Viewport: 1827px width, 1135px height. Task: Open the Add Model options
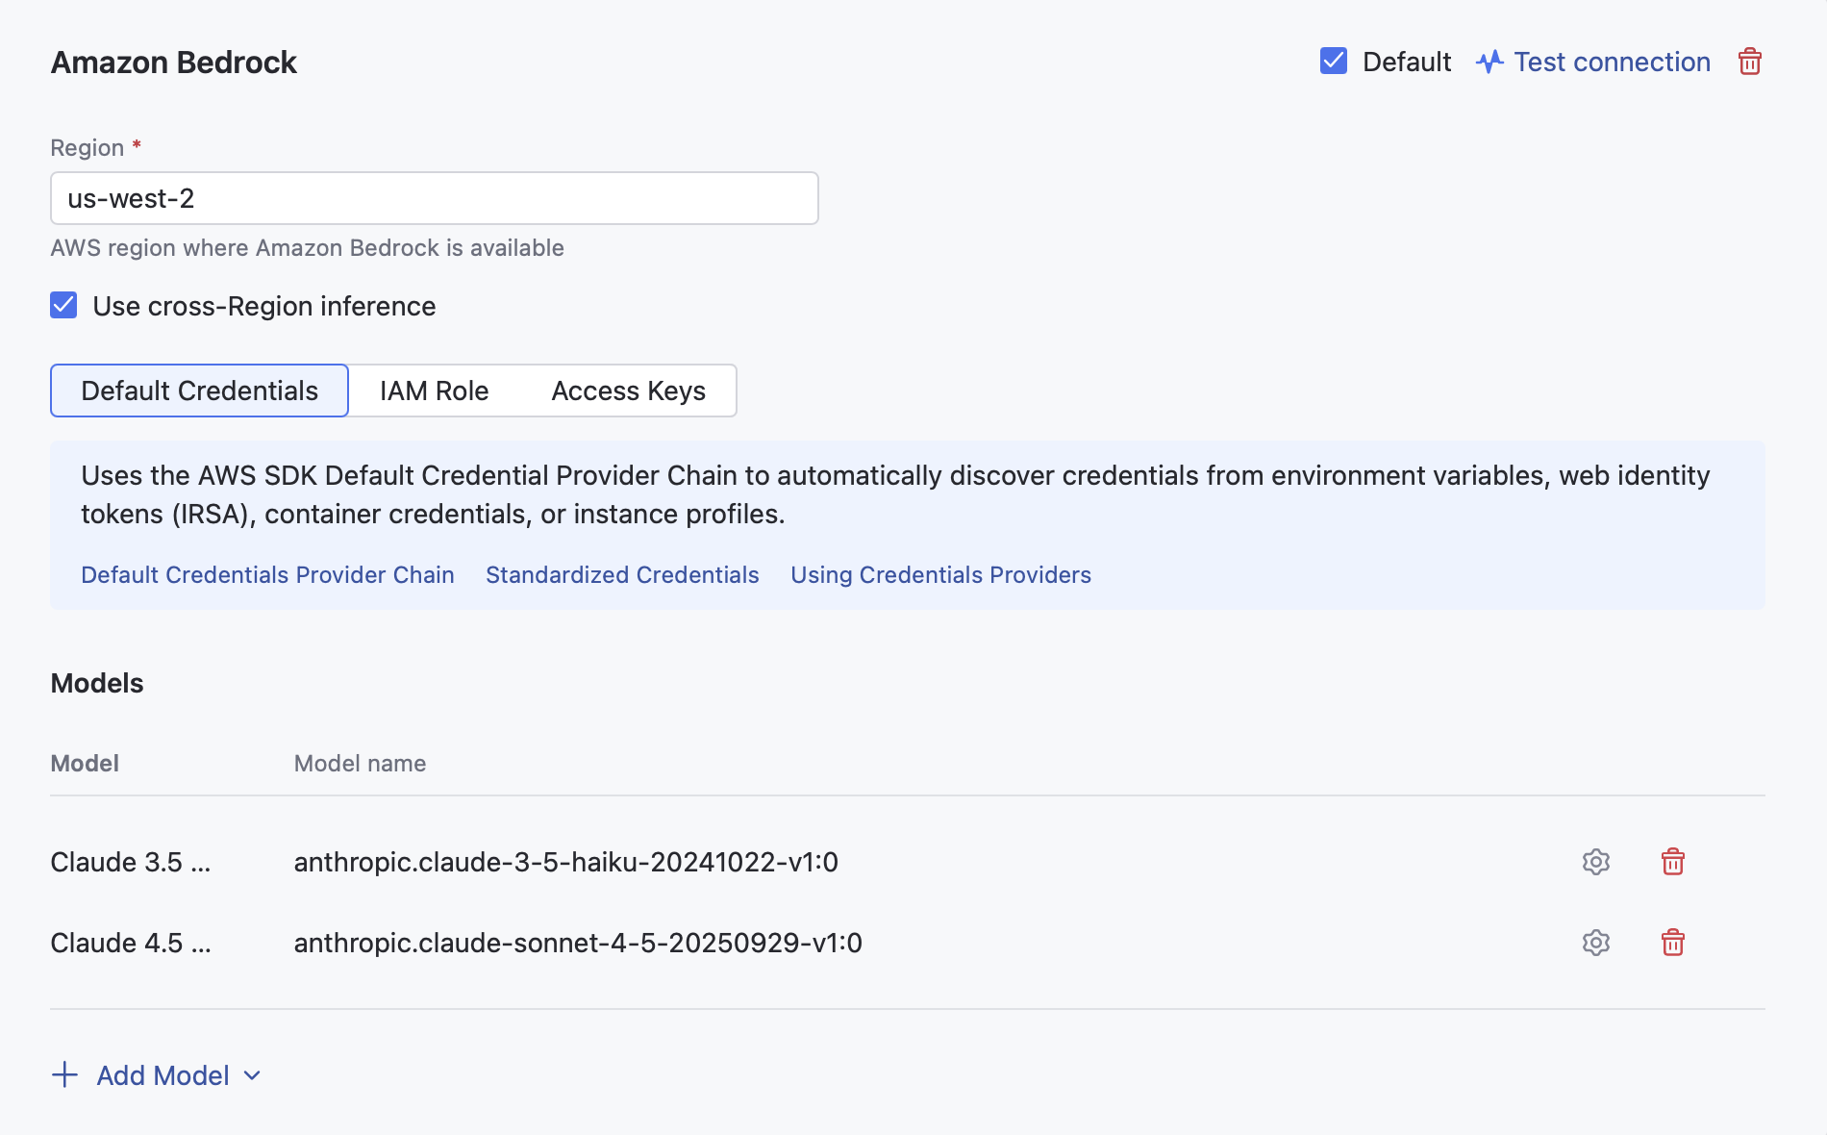click(162, 1074)
